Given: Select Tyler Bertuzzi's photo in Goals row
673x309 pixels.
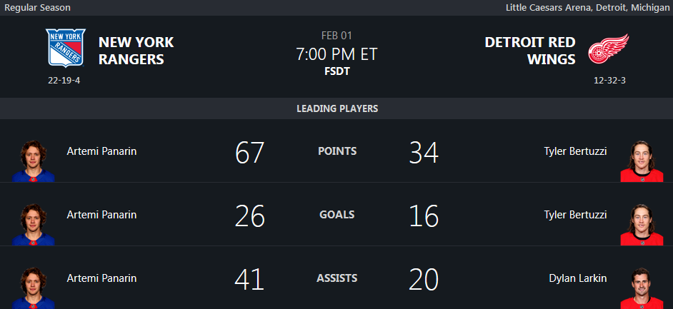Looking at the screenshot, I should coord(641,224).
